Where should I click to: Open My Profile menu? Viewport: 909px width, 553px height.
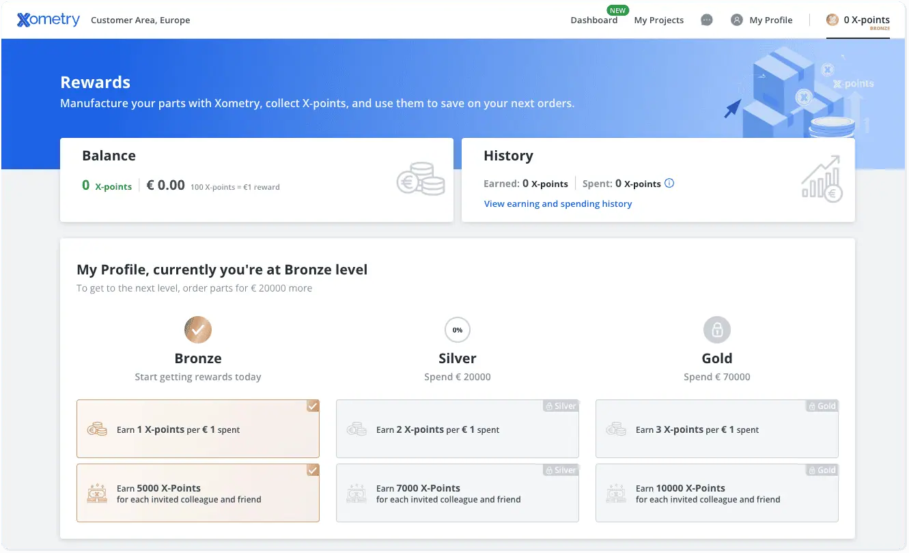coord(761,20)
